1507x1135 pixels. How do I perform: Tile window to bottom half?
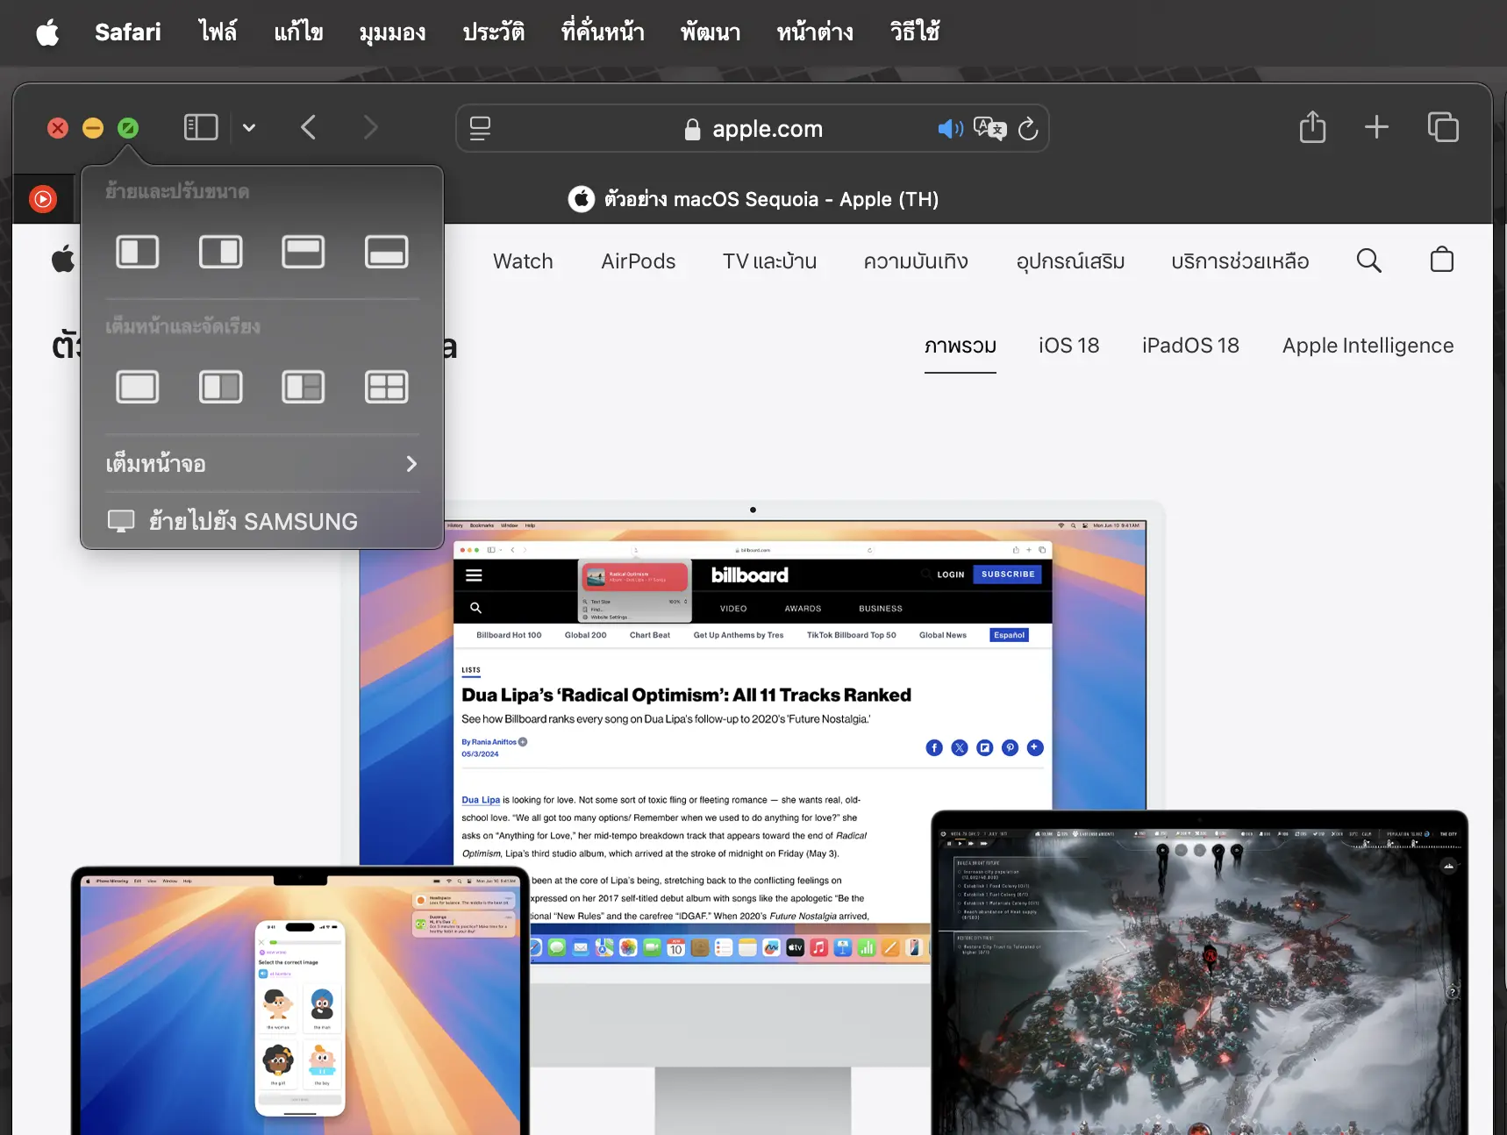tap(386, 253)
